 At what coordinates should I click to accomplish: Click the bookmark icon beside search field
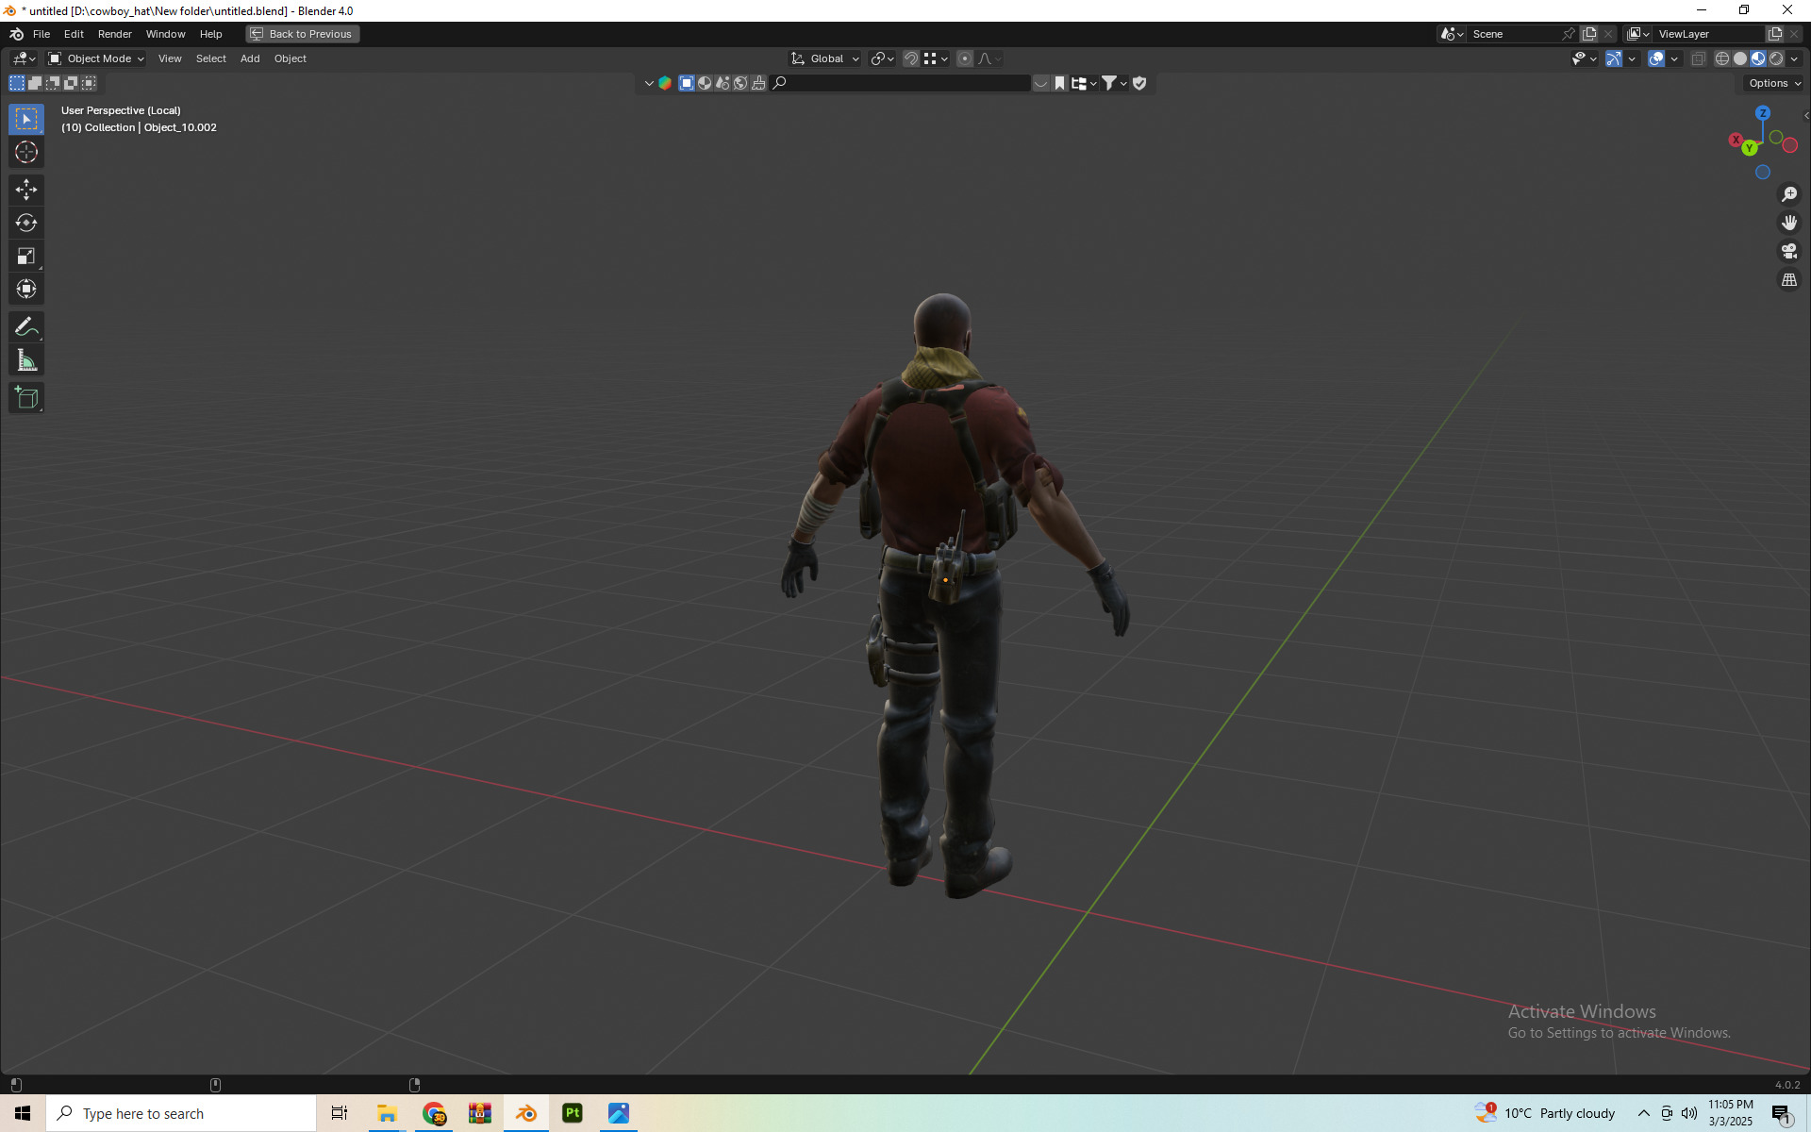tap(1059, 83)
